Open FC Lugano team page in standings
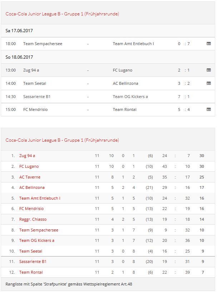Screen dimensions: 217x293 pyautogui.click(x=29, y=166)
